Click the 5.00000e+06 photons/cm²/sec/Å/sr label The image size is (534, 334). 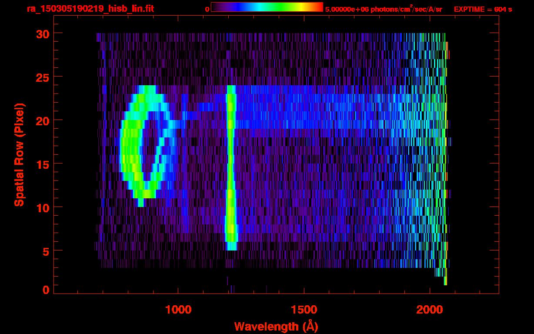coord(384,9)
